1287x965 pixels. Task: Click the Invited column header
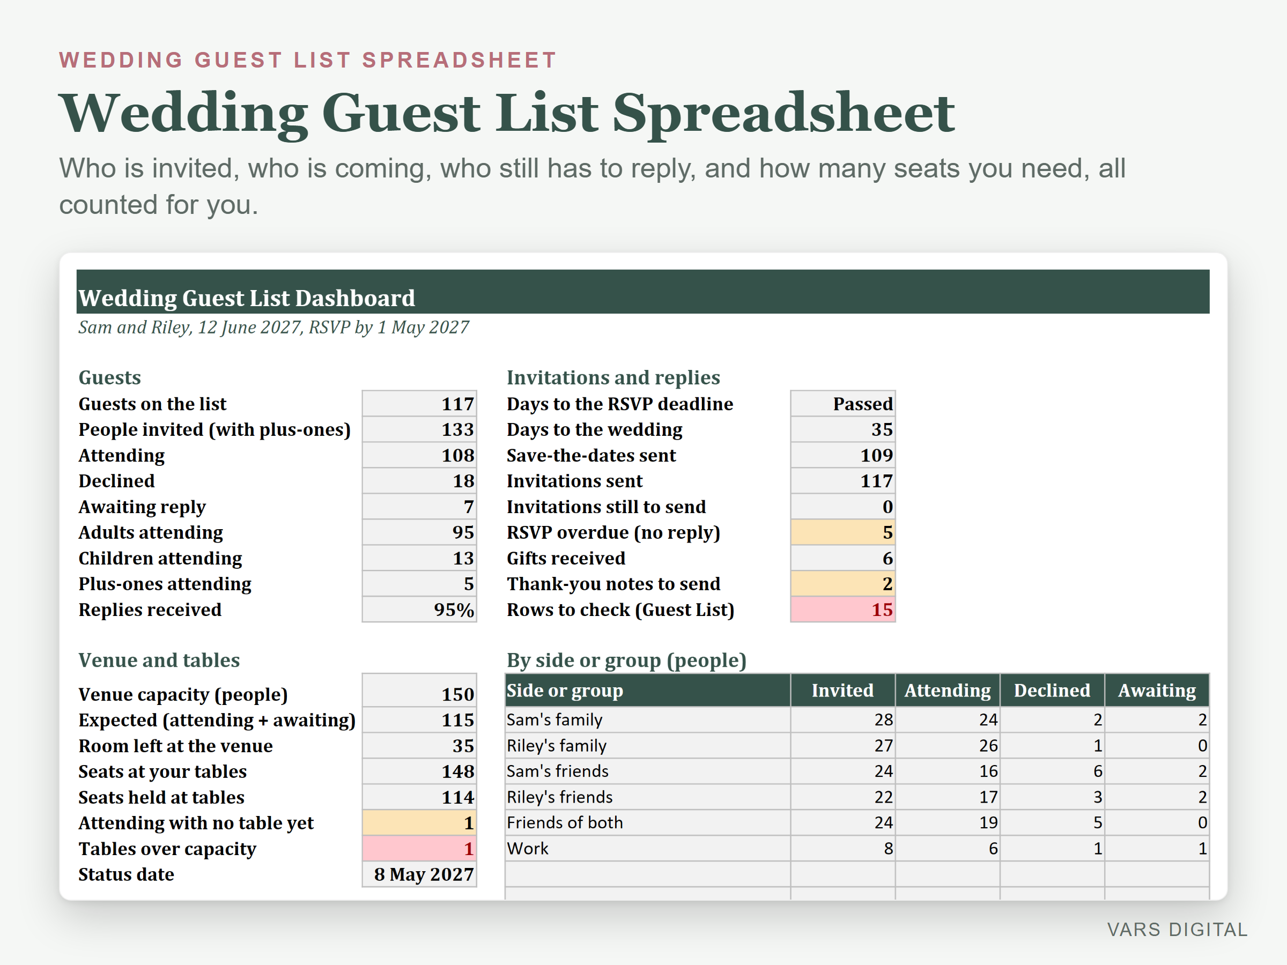coord(842,691)
